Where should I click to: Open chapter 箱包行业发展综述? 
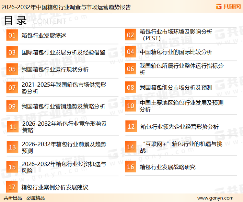pos(44,35)
